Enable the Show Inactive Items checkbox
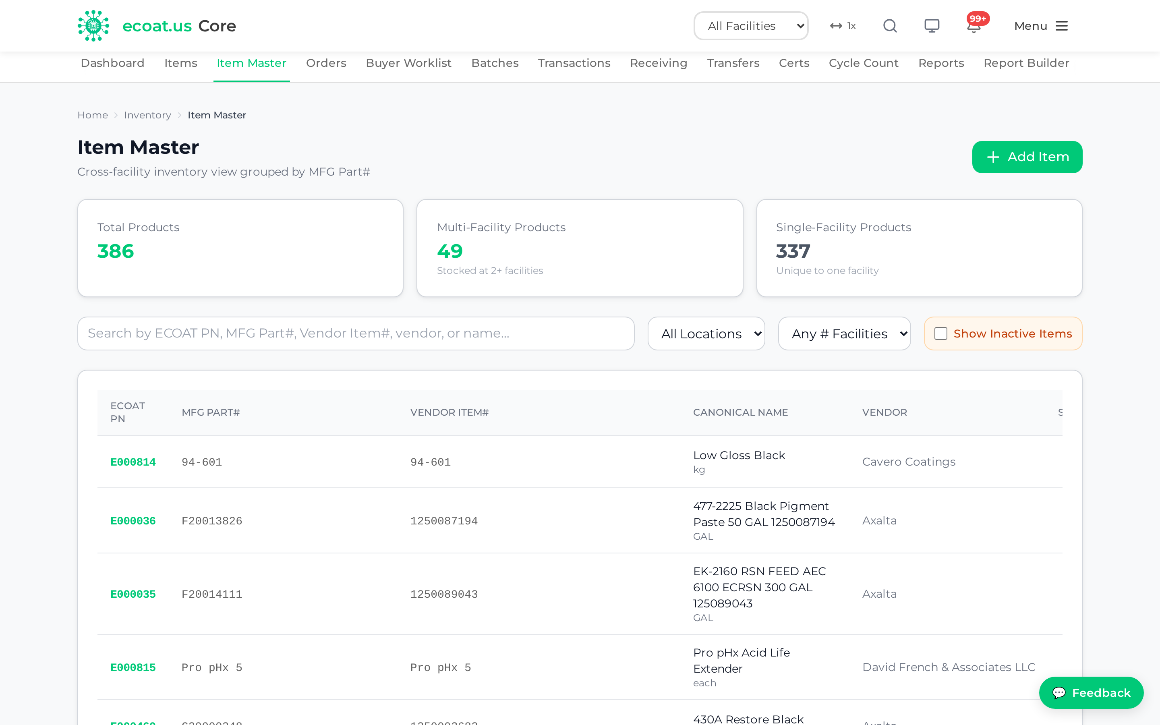 click(x=940, y=333)
